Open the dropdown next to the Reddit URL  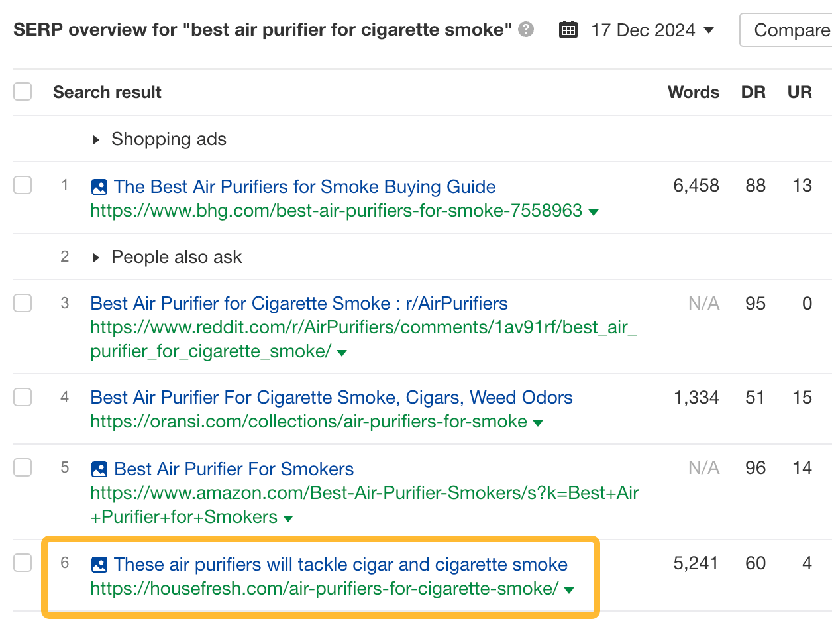pos(342,353)
